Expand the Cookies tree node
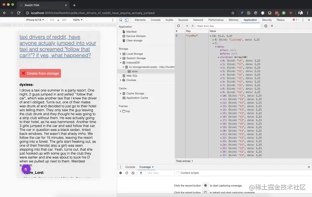Screen dimensions: 312x197 coord(121,80)
